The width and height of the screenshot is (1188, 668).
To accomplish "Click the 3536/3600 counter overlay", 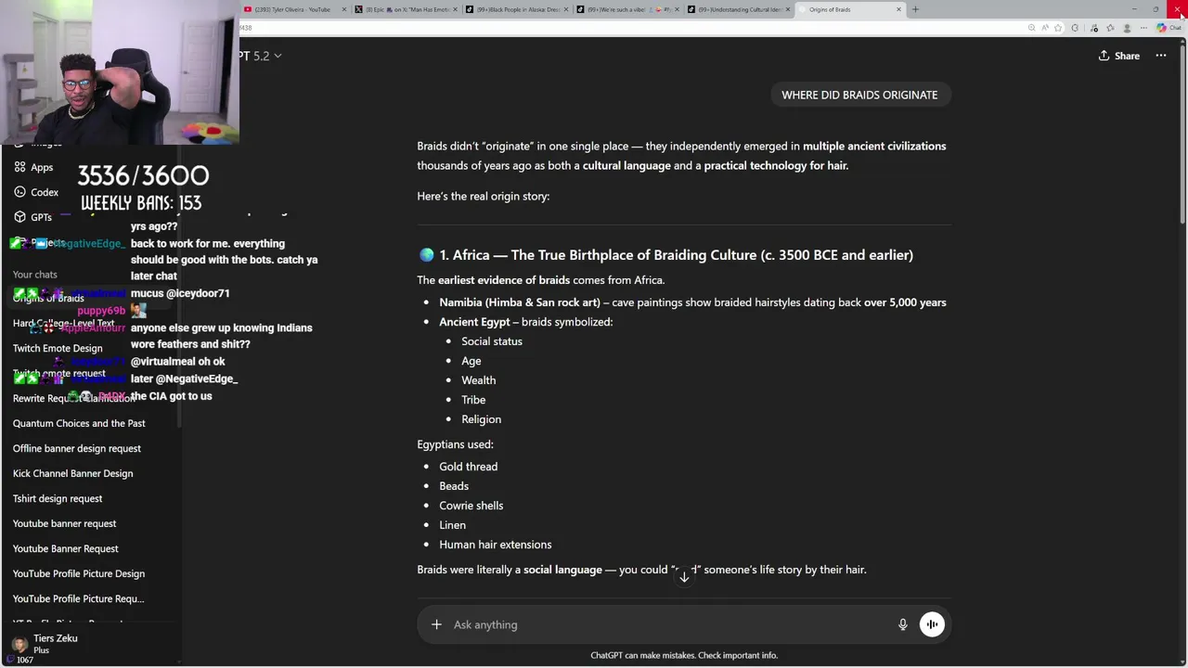I will [143, 175].
